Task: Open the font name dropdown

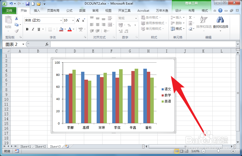Action: tap(61, 20)
